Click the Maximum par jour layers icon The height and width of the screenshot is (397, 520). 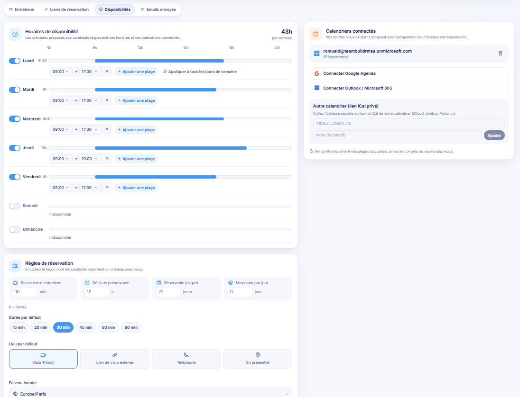click(x=231, y=283)
